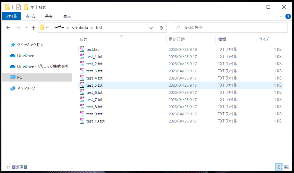294x173 pixels.
Task: Click the 1 KB size cell of test_9.txt
Action: pos(278,114)
